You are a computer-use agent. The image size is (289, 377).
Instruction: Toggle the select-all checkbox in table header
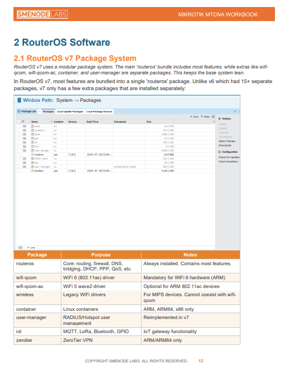click(19, 122)
